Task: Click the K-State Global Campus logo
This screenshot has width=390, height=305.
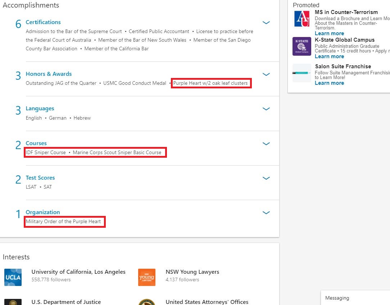Action: pos(301,46)
